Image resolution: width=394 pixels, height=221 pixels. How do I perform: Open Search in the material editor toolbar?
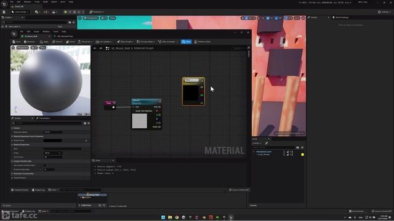click(57, 42)
